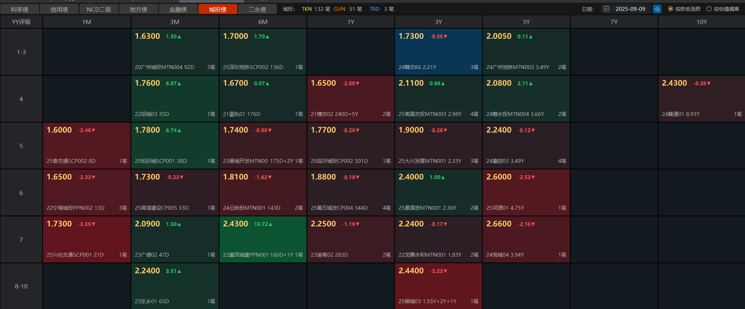Select the 按估值偏离 radio option

709,9
